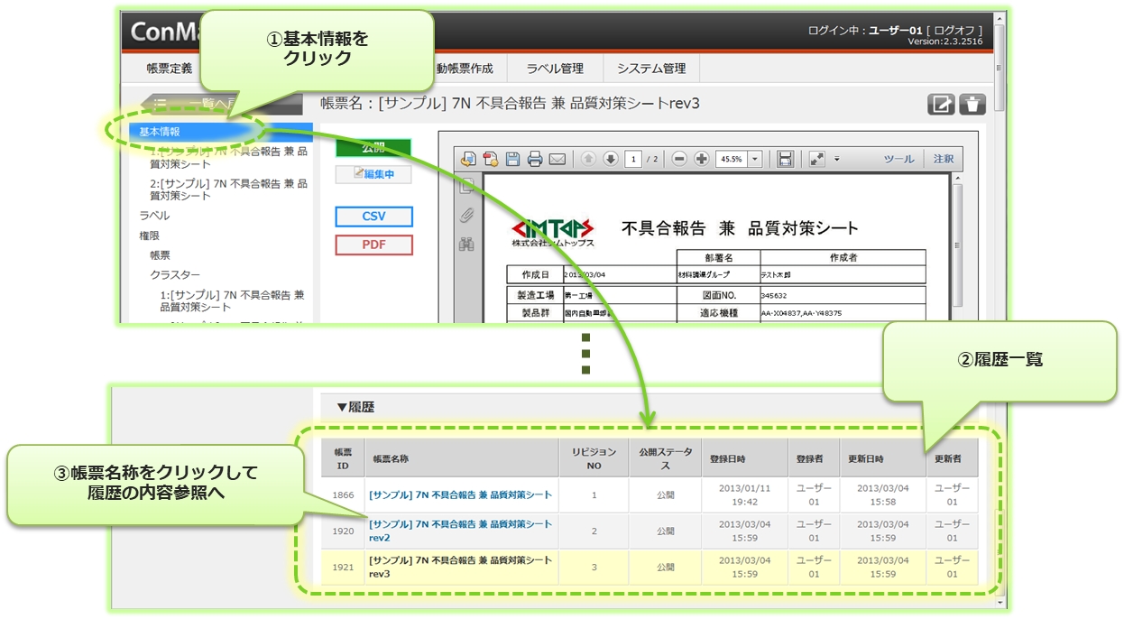Click the edit form icon beside the title

(x=941, y=104)
